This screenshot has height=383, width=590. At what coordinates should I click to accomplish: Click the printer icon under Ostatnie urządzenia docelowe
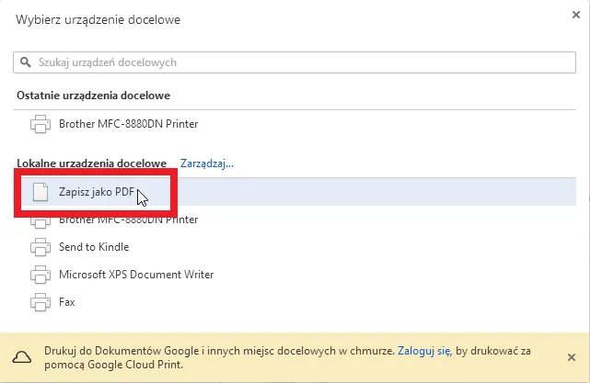pos(40,124)
